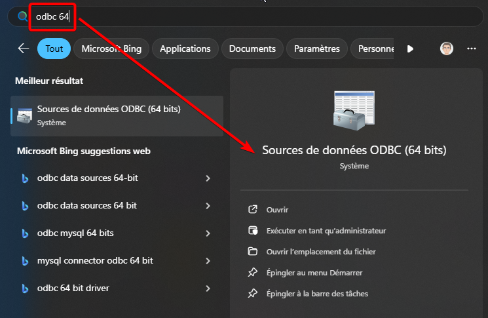Screen dimensions: 488x318
Task: Search web for mysql connector odbc 64 bit
Action: [95, 261]
